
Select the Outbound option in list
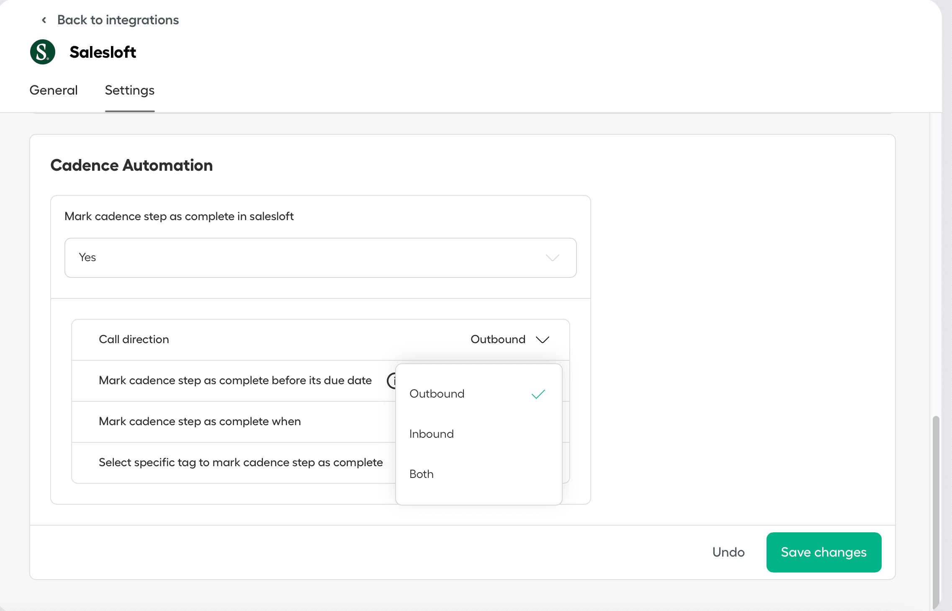(x=437, y=394)
